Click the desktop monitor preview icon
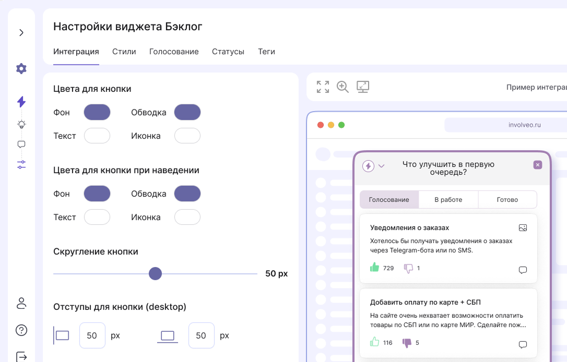 [363, 87]
